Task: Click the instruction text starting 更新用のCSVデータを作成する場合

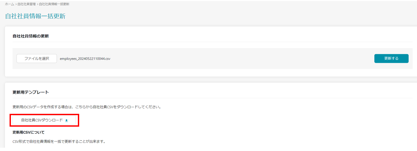Action: pos(86,107)
